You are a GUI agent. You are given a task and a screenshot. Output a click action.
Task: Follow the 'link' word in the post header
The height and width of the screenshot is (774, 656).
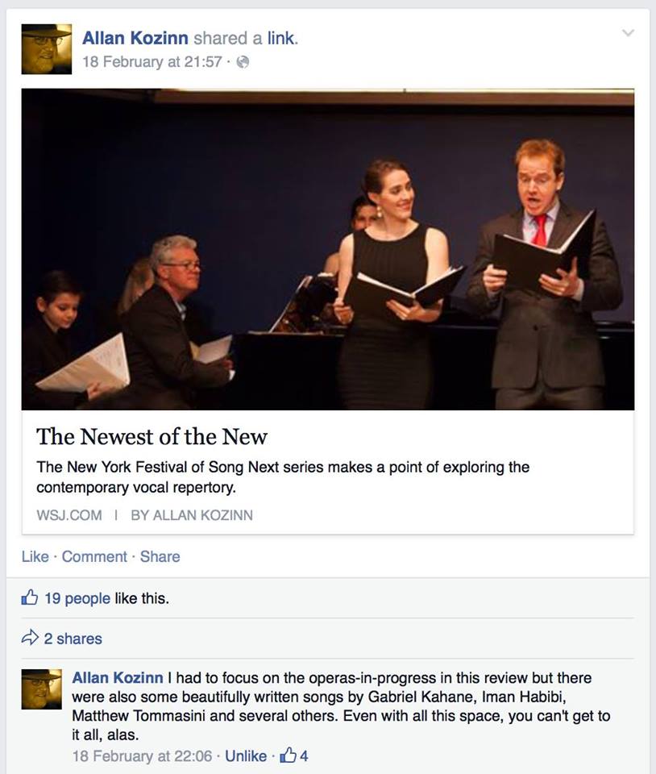pos(280,38)
